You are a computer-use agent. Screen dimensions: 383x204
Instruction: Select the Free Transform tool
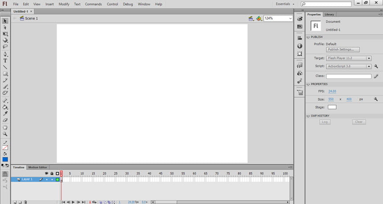[5, 34]
